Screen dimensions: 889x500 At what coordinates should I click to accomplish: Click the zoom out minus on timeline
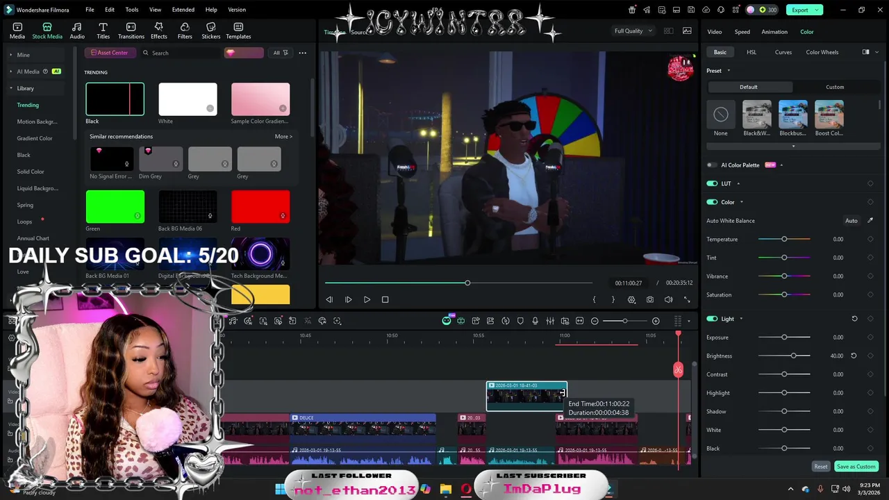click(595, 321)
